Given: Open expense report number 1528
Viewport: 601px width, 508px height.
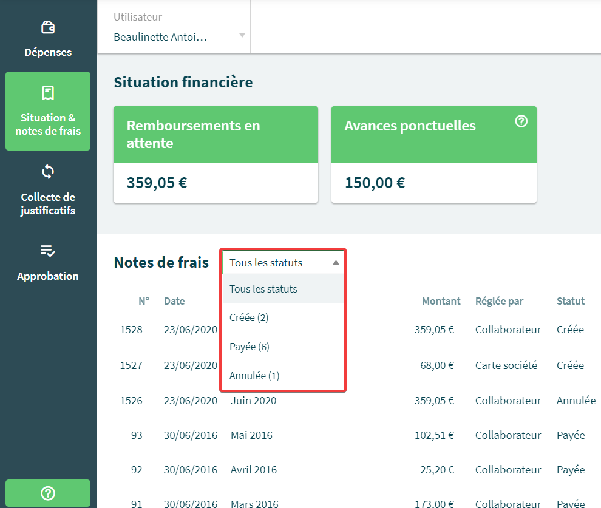Looking at the screenshot, I should [x=131, y=330].
